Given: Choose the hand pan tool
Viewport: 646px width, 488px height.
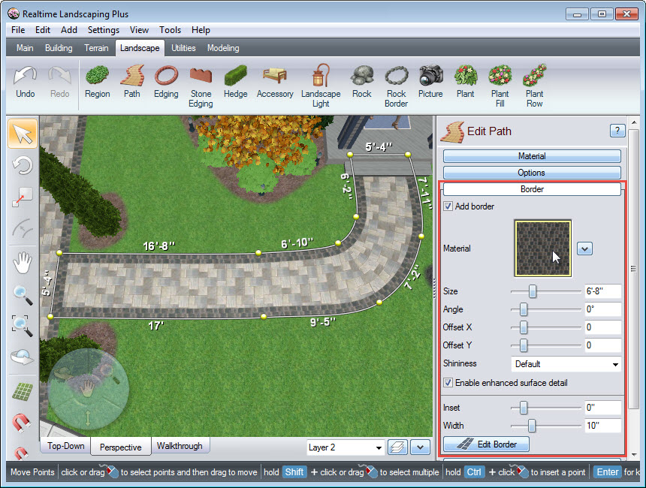Looking at the screenshot, I should 23,263.
